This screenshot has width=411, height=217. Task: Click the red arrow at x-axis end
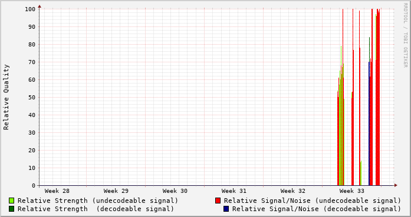[x=396, y=185]
